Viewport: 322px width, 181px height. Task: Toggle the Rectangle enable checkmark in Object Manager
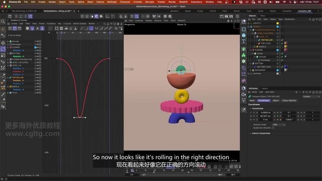pyautogui.click(x=282, y=60)
